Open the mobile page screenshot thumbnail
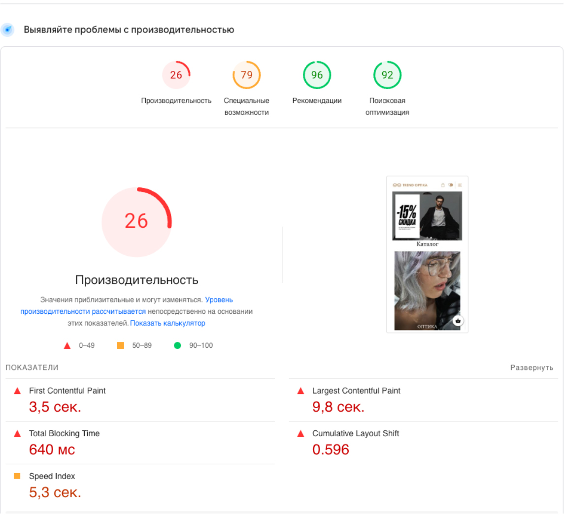 pyautogui.click(x=427, y=254)
